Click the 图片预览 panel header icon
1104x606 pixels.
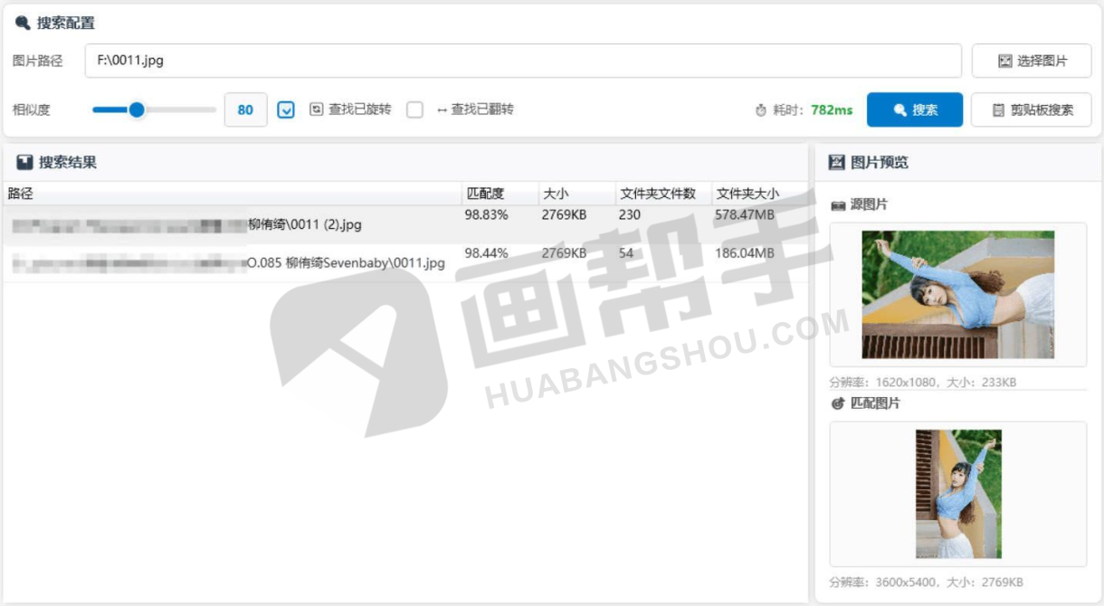(x=837, y=163)
